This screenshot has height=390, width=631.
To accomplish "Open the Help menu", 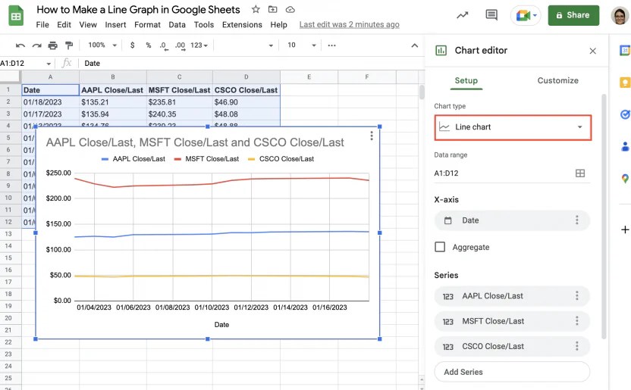I will point(278,25).
